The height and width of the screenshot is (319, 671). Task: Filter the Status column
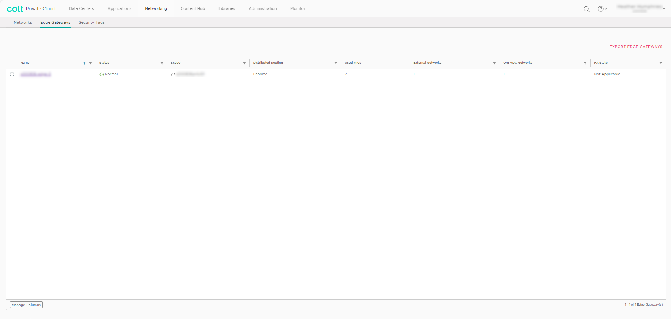point(162,63)
